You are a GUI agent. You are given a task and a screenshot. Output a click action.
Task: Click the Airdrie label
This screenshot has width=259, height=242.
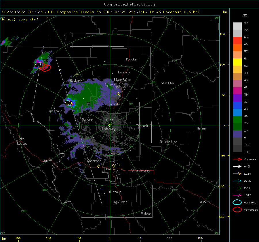coord(113,154)
